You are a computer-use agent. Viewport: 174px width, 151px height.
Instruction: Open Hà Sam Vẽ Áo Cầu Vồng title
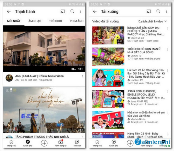click(x=146, y=73)
